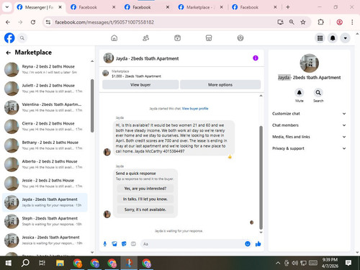Open the Facebook menu grid icon
Viewport: 360px width, 270px height.
(320, 38)
